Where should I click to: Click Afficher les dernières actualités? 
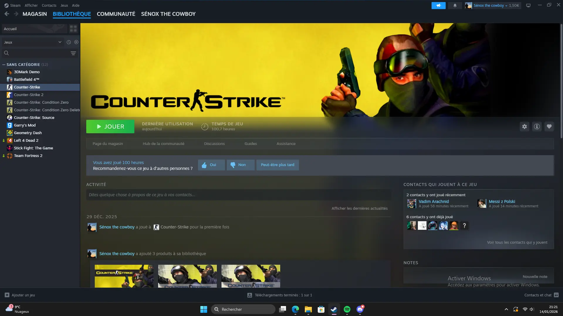coord(359,208)
